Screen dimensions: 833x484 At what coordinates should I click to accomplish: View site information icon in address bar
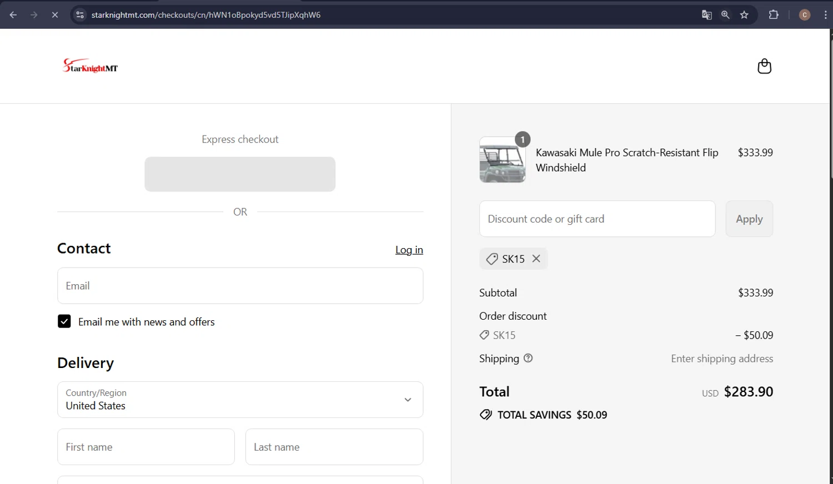(x=80, y=15)
